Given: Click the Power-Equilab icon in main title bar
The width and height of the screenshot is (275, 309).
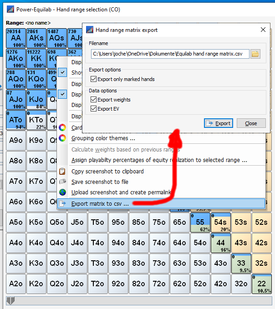Looking at the screenshot, I should (x=10, y=9).
